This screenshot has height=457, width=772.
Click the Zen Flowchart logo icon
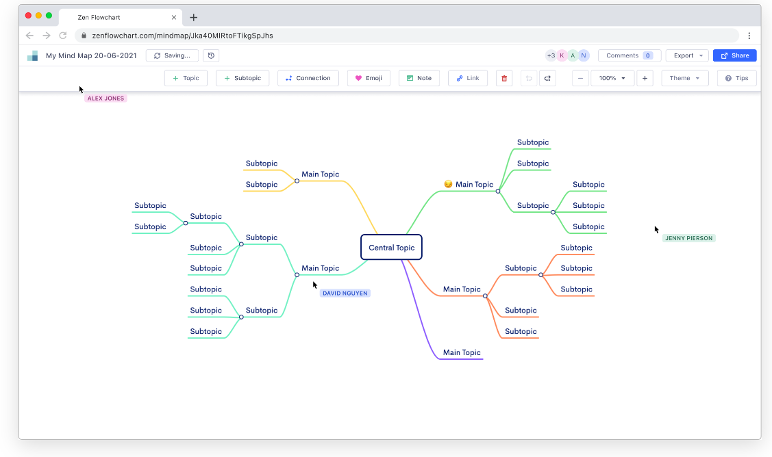click(32, 55)
